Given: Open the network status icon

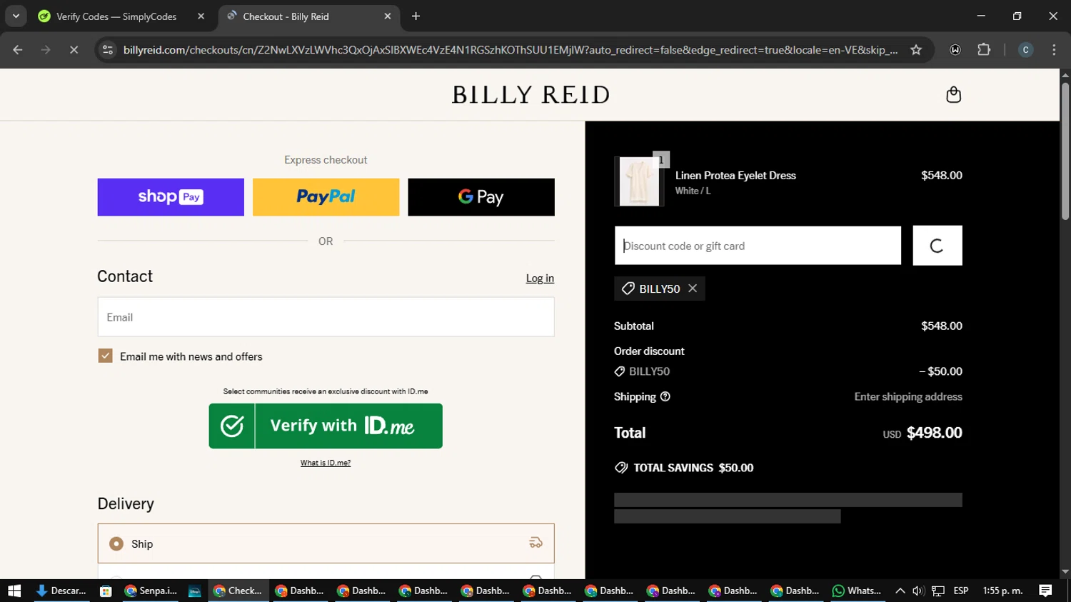Looking at the screenshot, I should pyautogui.click(x=938, y=591).
